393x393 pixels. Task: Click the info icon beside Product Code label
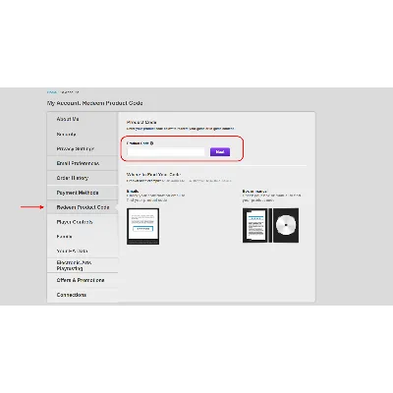coord(151,143)
